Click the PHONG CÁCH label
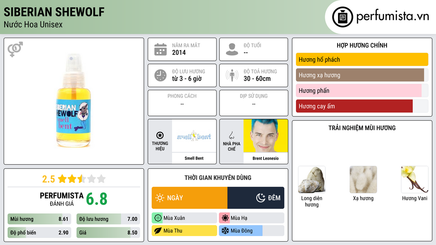The image size is (436, 245). click(x=182, y=96)
